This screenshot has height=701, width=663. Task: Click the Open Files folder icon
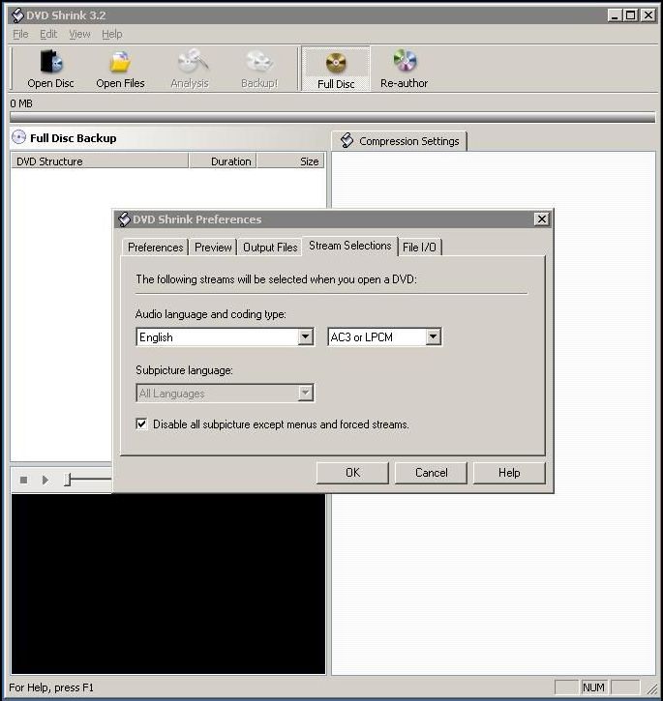(120, 62)
